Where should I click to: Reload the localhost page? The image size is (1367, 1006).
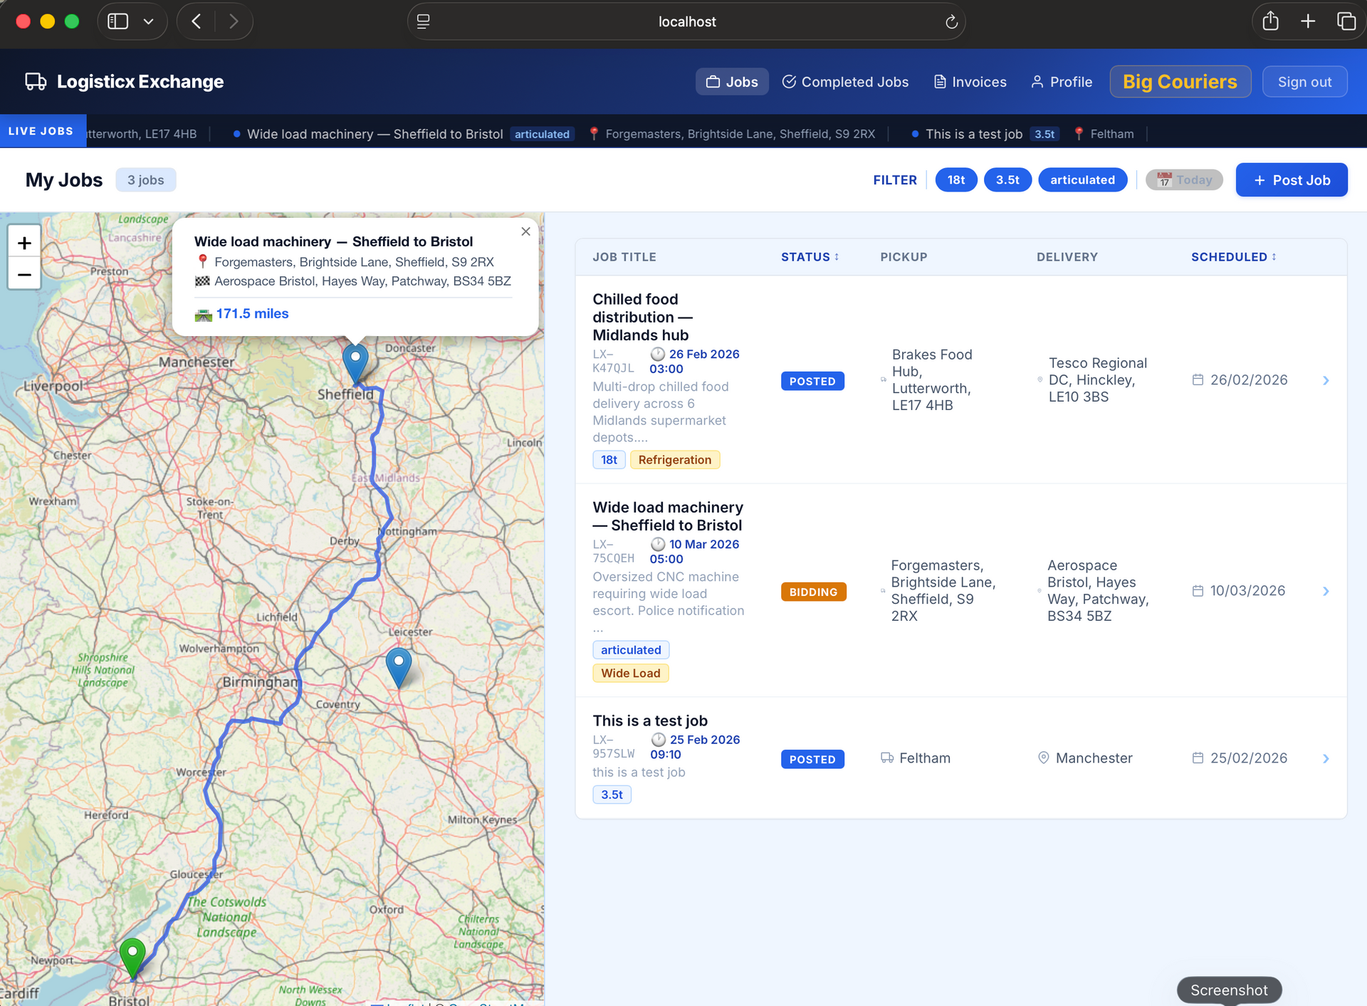click(x=951, y=22)
